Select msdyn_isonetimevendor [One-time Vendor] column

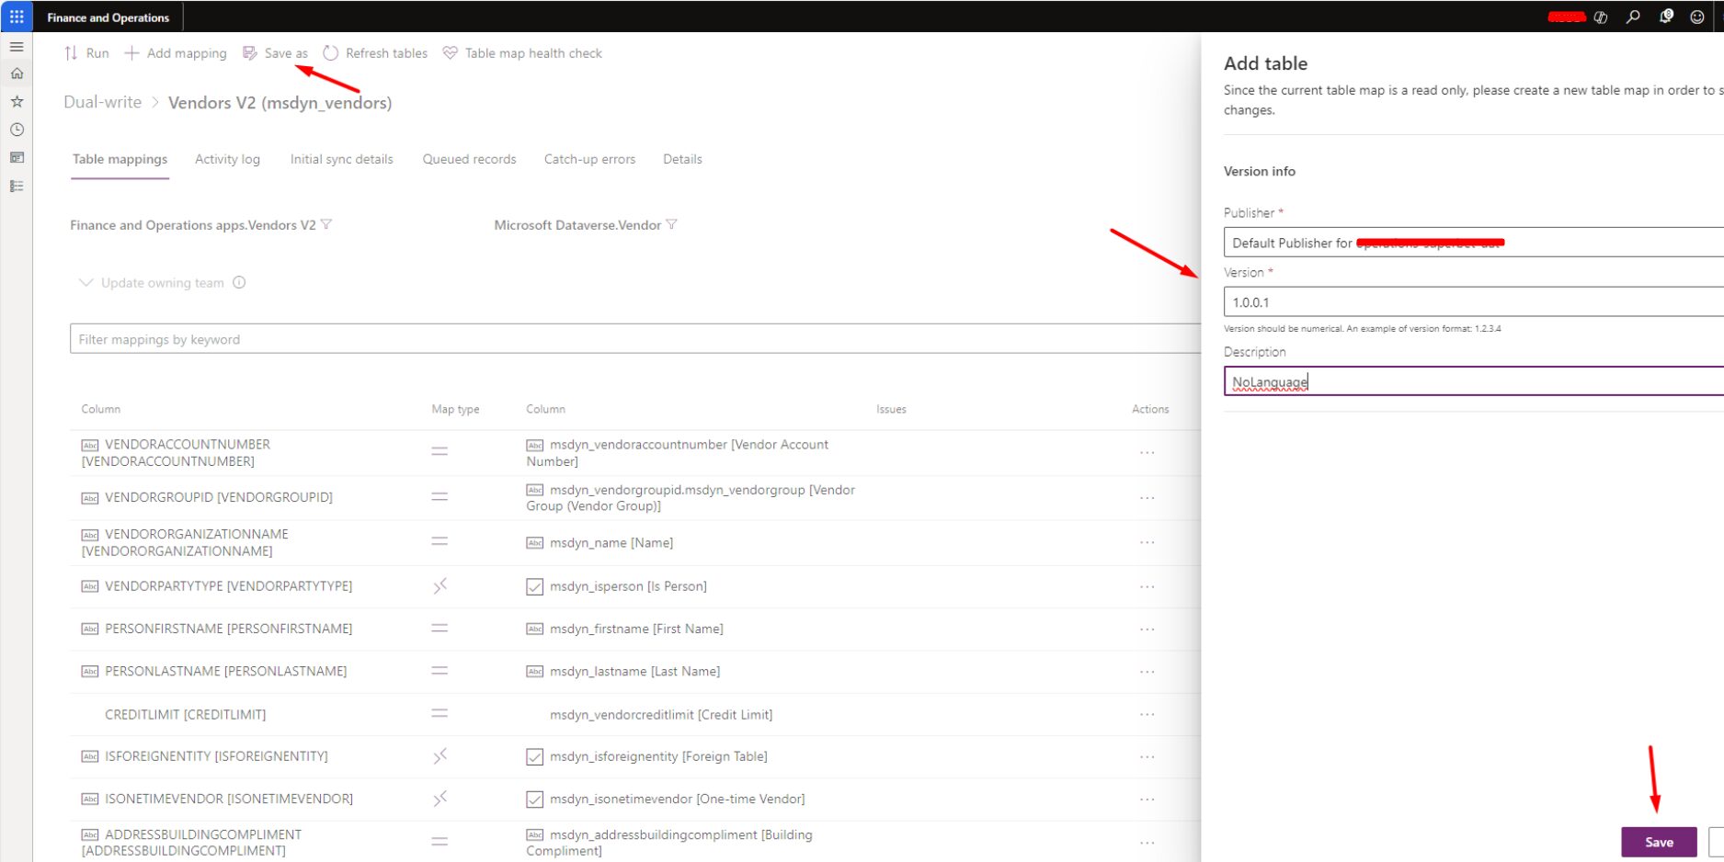677,799
